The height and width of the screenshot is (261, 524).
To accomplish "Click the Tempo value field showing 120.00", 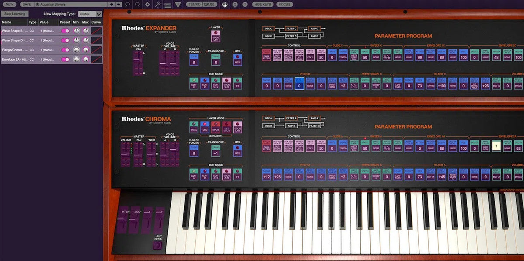I will pos(209,4).
